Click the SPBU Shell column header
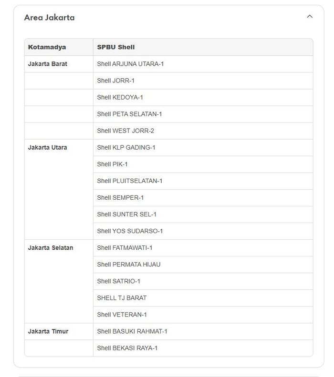 (x=116, y=47)
